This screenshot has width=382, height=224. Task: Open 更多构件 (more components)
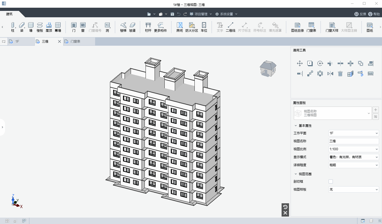coord(160,27)
